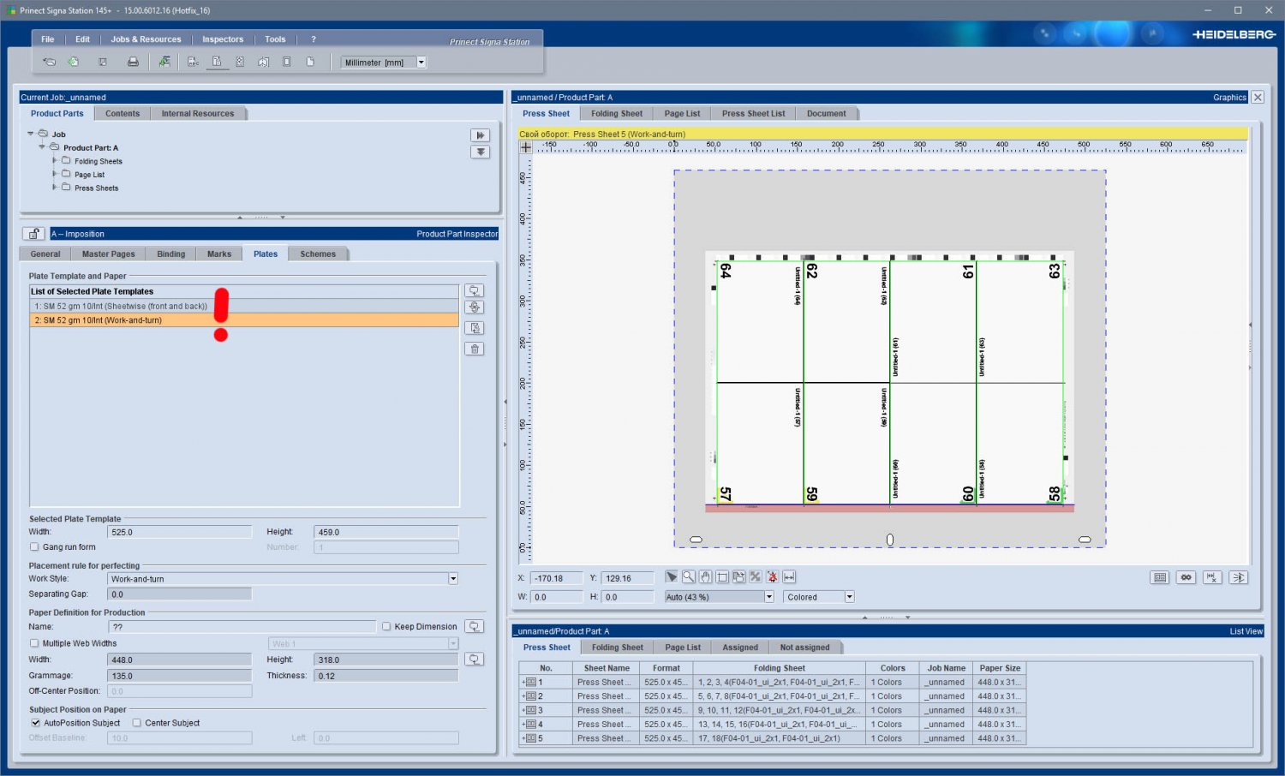Open the Millimeter units dropdown
The width and height of the screenshot is (1285, 776).
421,63
